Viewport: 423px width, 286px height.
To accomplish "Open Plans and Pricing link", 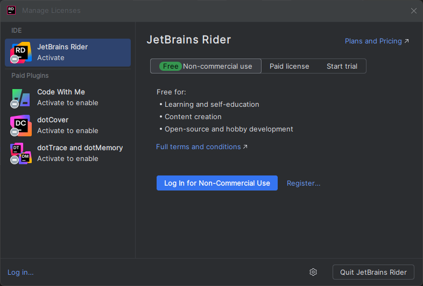I will (376, 41).
